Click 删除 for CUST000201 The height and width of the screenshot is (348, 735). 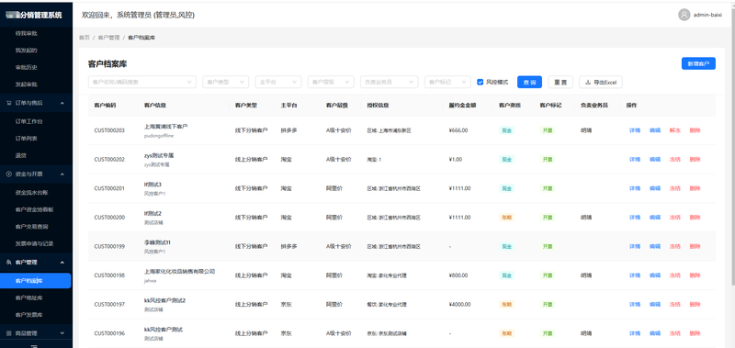pyautogui.click(x=695, y=188)
